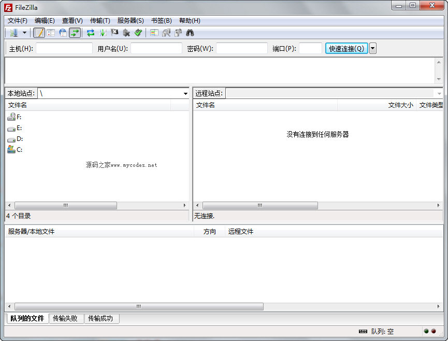Click the process queue toolbar icon
Screen dimensions: 448x341
(x=103, y=33)
